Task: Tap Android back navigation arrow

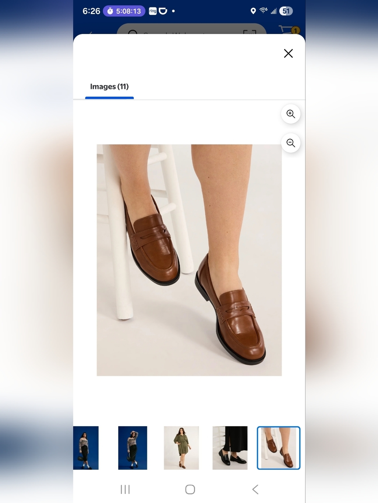Action: pos(256,489)
